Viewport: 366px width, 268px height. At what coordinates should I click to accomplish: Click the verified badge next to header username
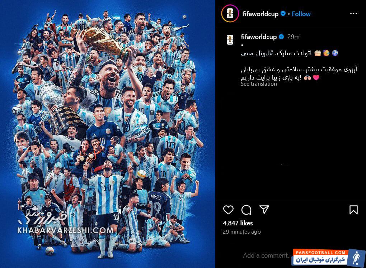(283, 14)
